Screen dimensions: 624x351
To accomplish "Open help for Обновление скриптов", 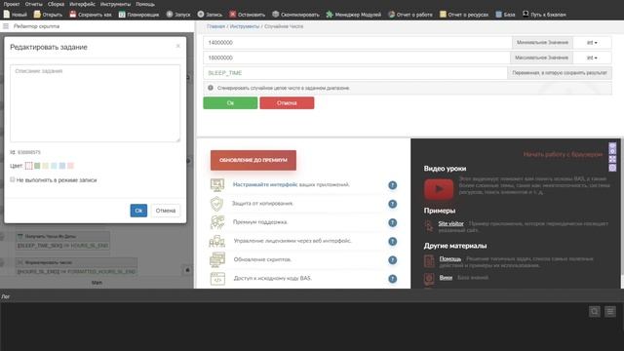I will (x=392, y=260).
